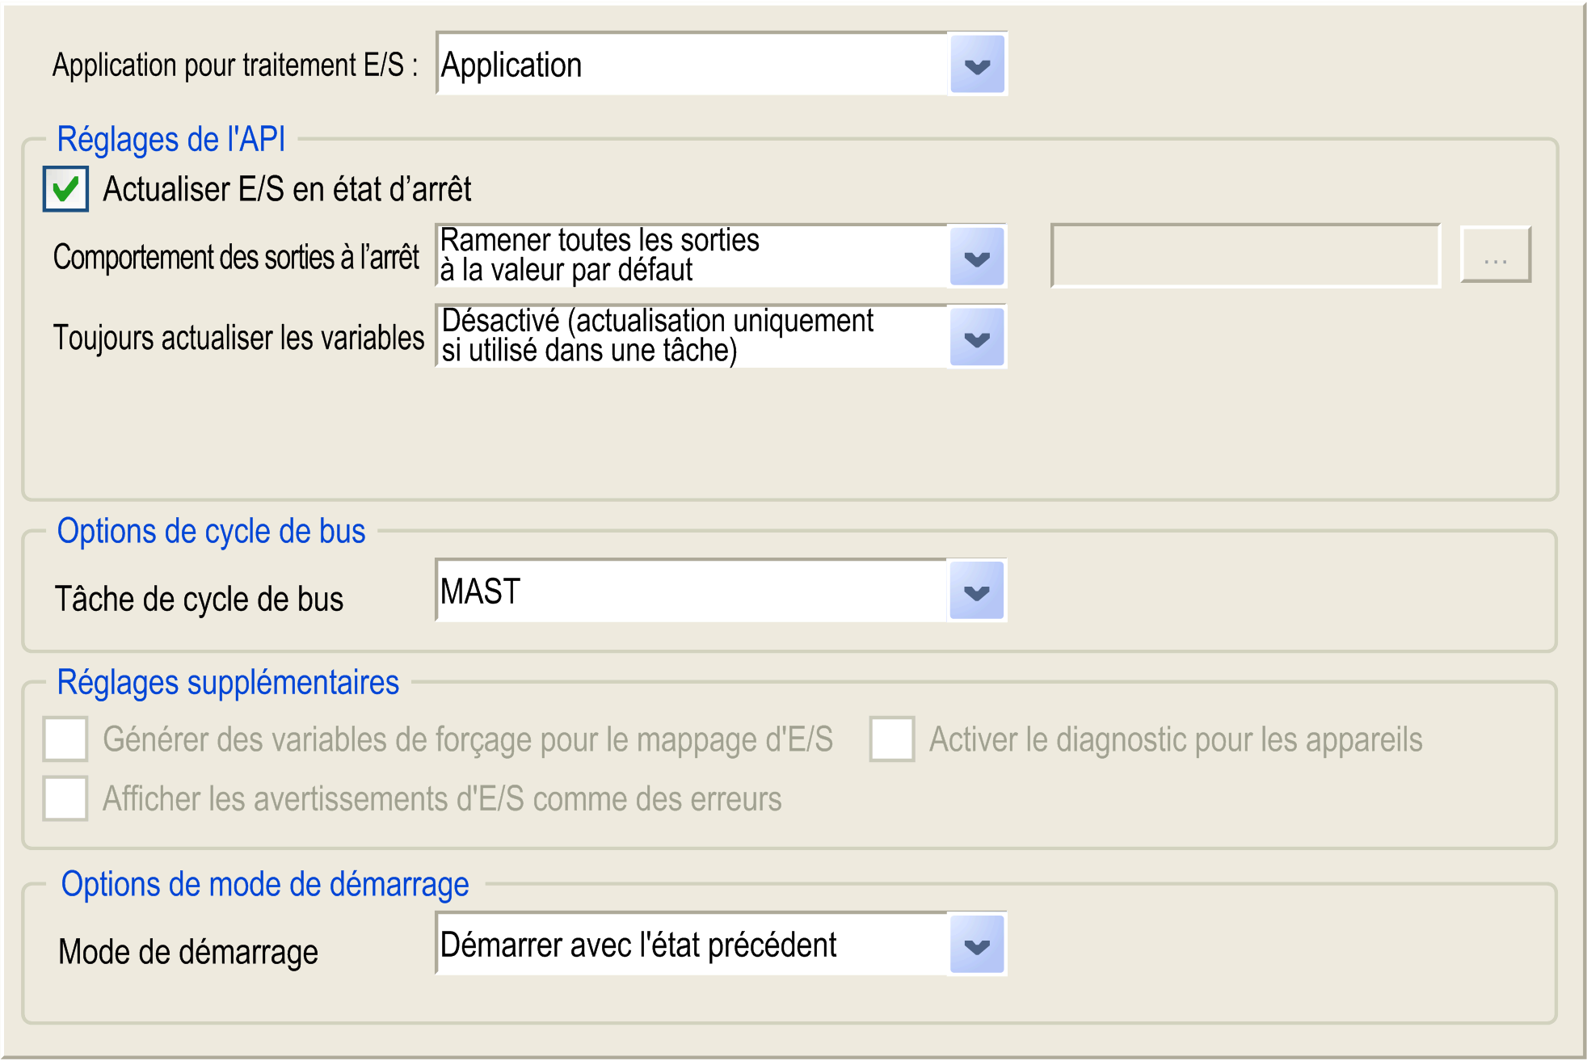Viewport: 1587px width, 1061px height.
Task: Click the chevron on 'Tâche de cycle de bus'
Action: coord(978,592)
